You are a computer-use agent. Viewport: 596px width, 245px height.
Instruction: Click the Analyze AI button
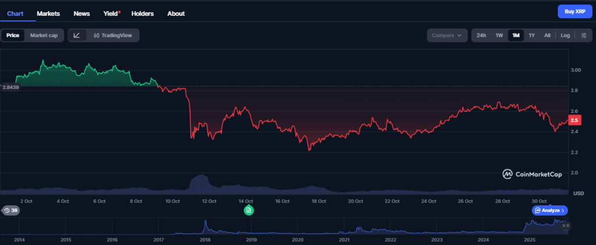549,210
